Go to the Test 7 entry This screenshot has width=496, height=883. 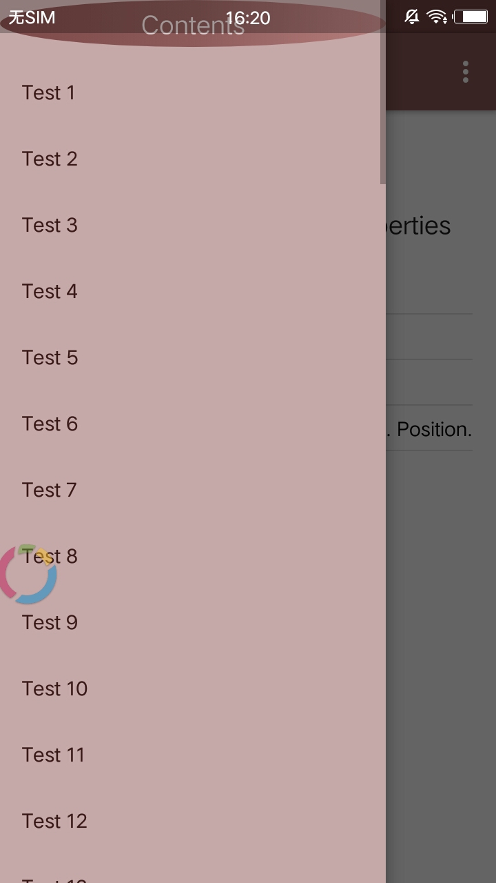[x=193, y=490]
